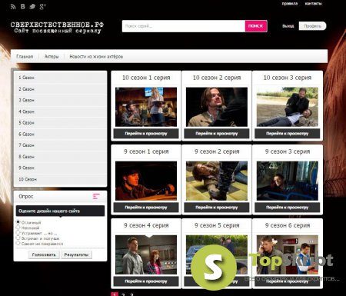Click the 10 сезон 2 серия thumbnail
This screenshot has height=296, width=346.
[217, 107]
